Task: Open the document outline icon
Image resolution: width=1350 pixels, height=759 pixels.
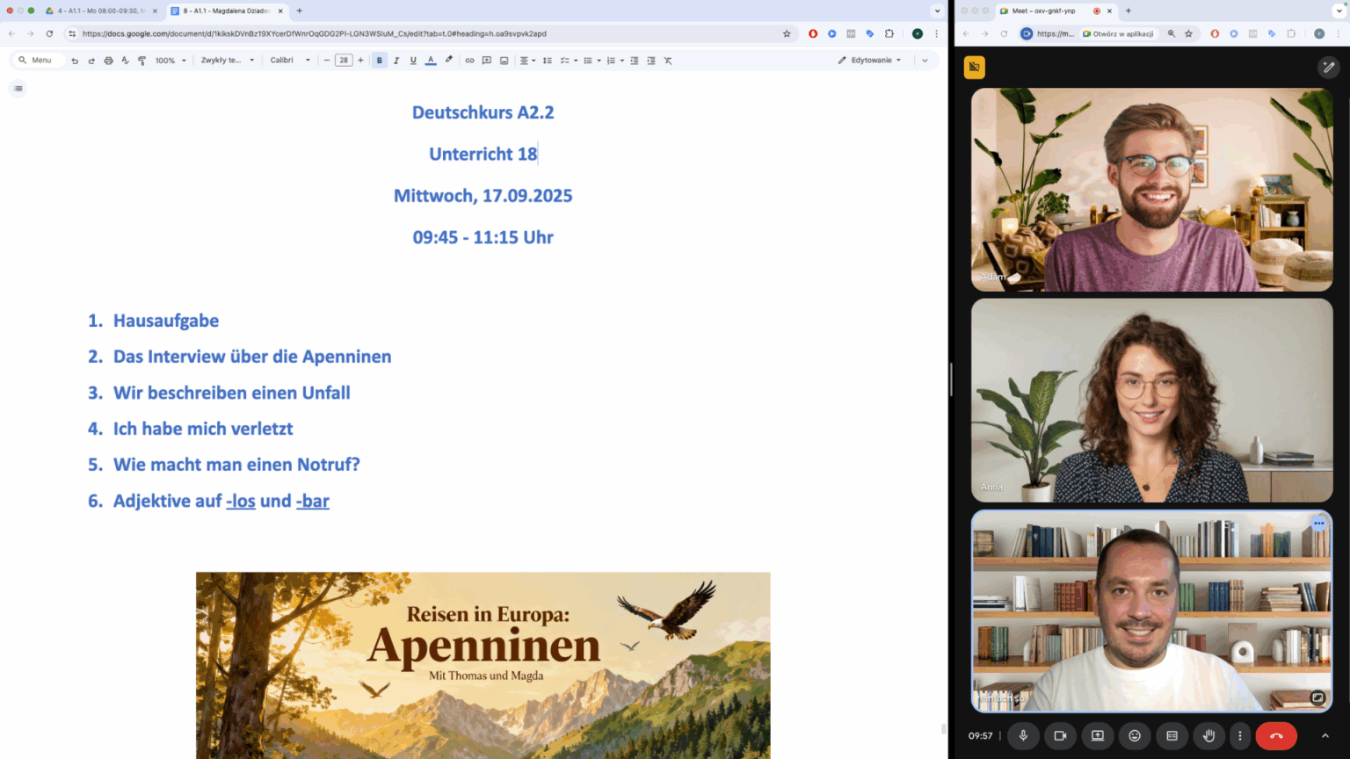Action: coord(18,89)
